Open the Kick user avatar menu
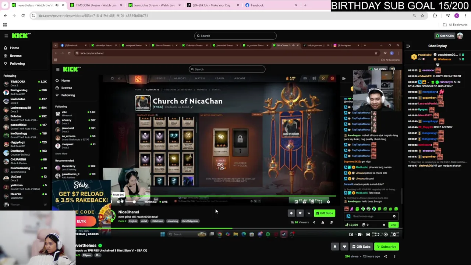This screenshot has height=265, width=471. tap(460, 36)
